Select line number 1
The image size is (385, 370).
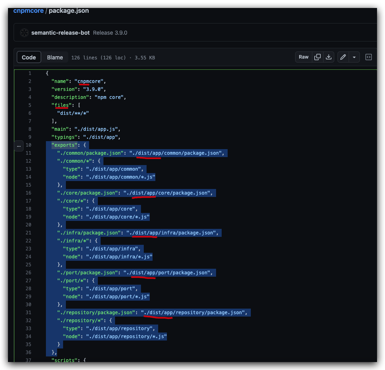tap(29, 73)
